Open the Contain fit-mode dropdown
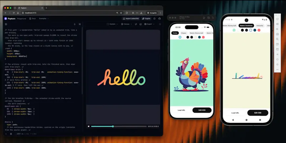Viewport: 286px width, 143px height. point(112,24)
